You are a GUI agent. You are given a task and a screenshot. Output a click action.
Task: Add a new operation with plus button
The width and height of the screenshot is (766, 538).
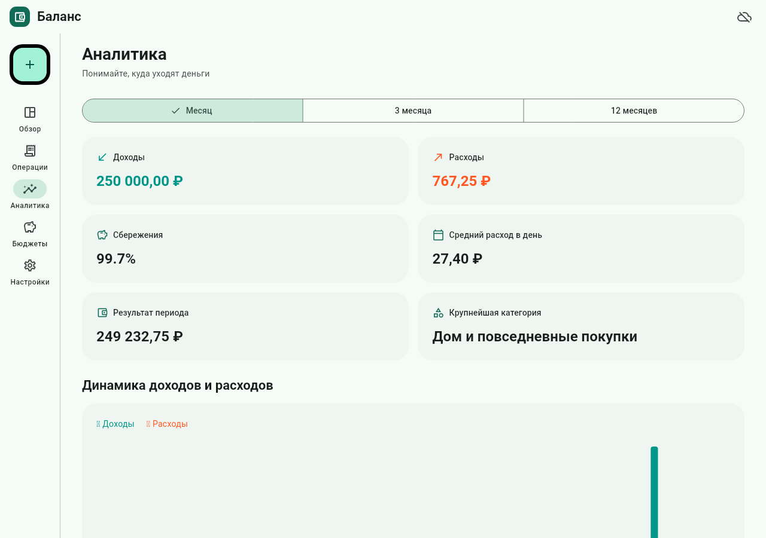30,65
